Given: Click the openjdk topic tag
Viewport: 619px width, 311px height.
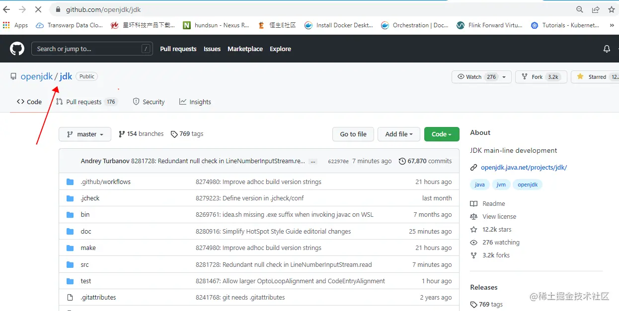Looking at the screenshot, I should click(x=528, y=185).
